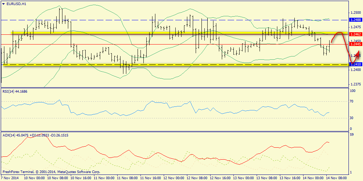Click the 14 Nov 00:00 time label
This screenshot has height=181, width=363.
tap(314, 178)
